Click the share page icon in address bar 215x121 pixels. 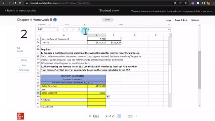click(x=180, y=3)
